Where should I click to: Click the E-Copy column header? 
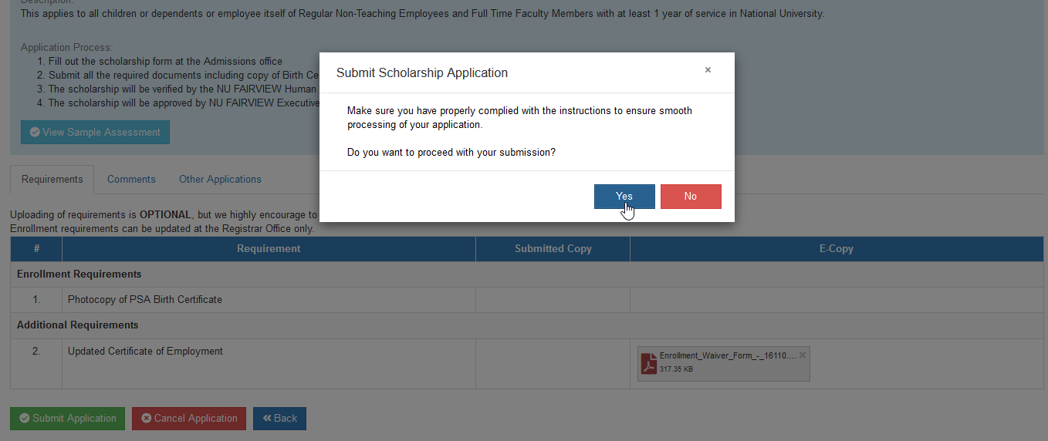837,249
